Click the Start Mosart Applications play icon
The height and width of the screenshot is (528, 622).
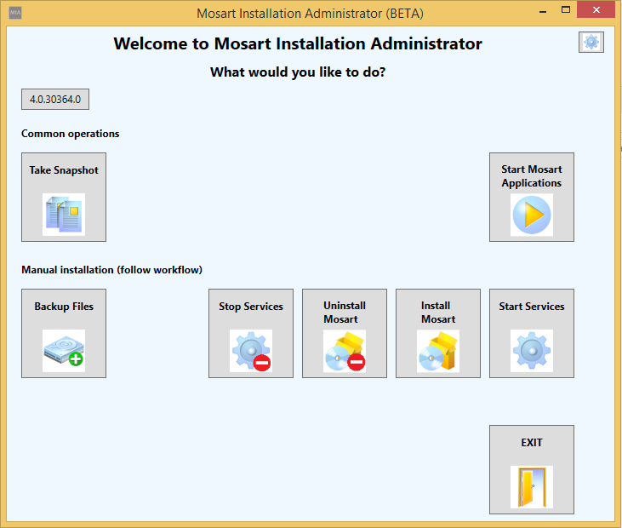click(x=532, y=215)
